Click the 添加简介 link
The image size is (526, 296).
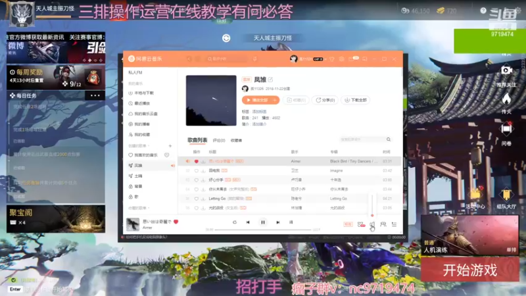(259, 124)
